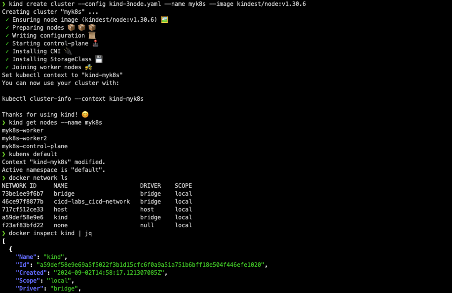
Task: Click 'kind get nodes --name myk8s' command
Action: pos(55,123)
